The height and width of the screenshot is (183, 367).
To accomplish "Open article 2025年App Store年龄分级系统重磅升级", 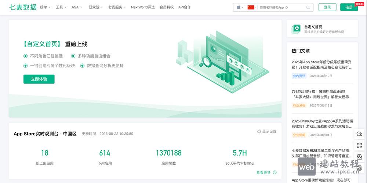I will [x=322, y=65].
